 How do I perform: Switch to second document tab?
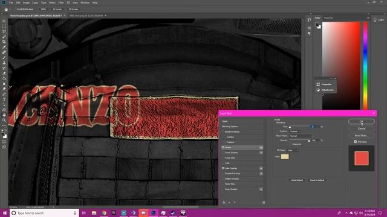coord(86,16)
